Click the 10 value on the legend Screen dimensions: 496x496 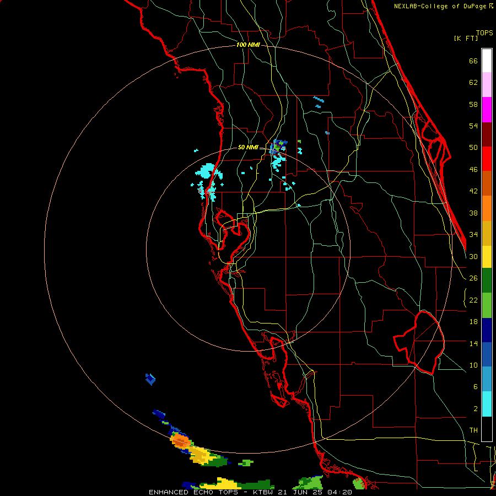tap(473, 365)
